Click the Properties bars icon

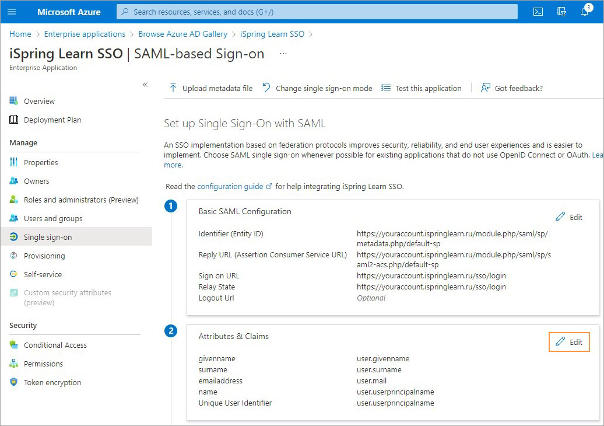tap(13, 162)
